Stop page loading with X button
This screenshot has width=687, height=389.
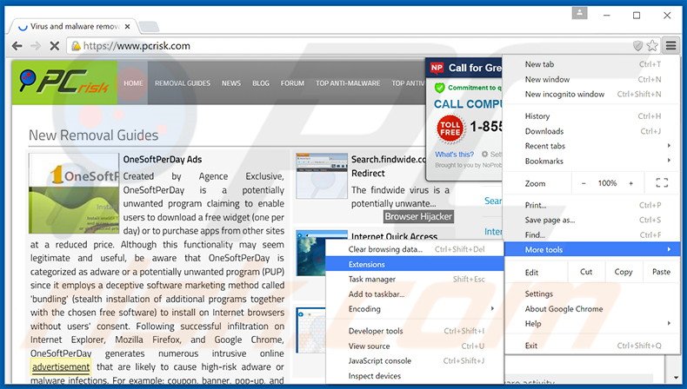(x=54, y=46)
